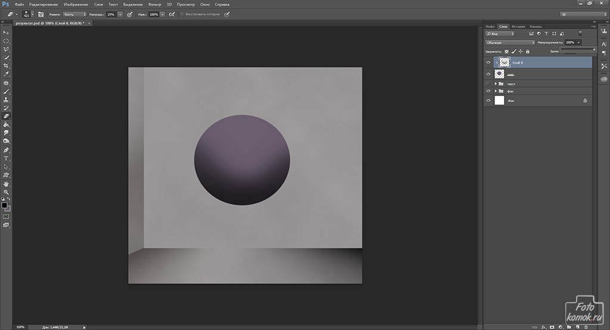
Task: Select the Horizontal Type tool
Action: (x=6, y=158)
